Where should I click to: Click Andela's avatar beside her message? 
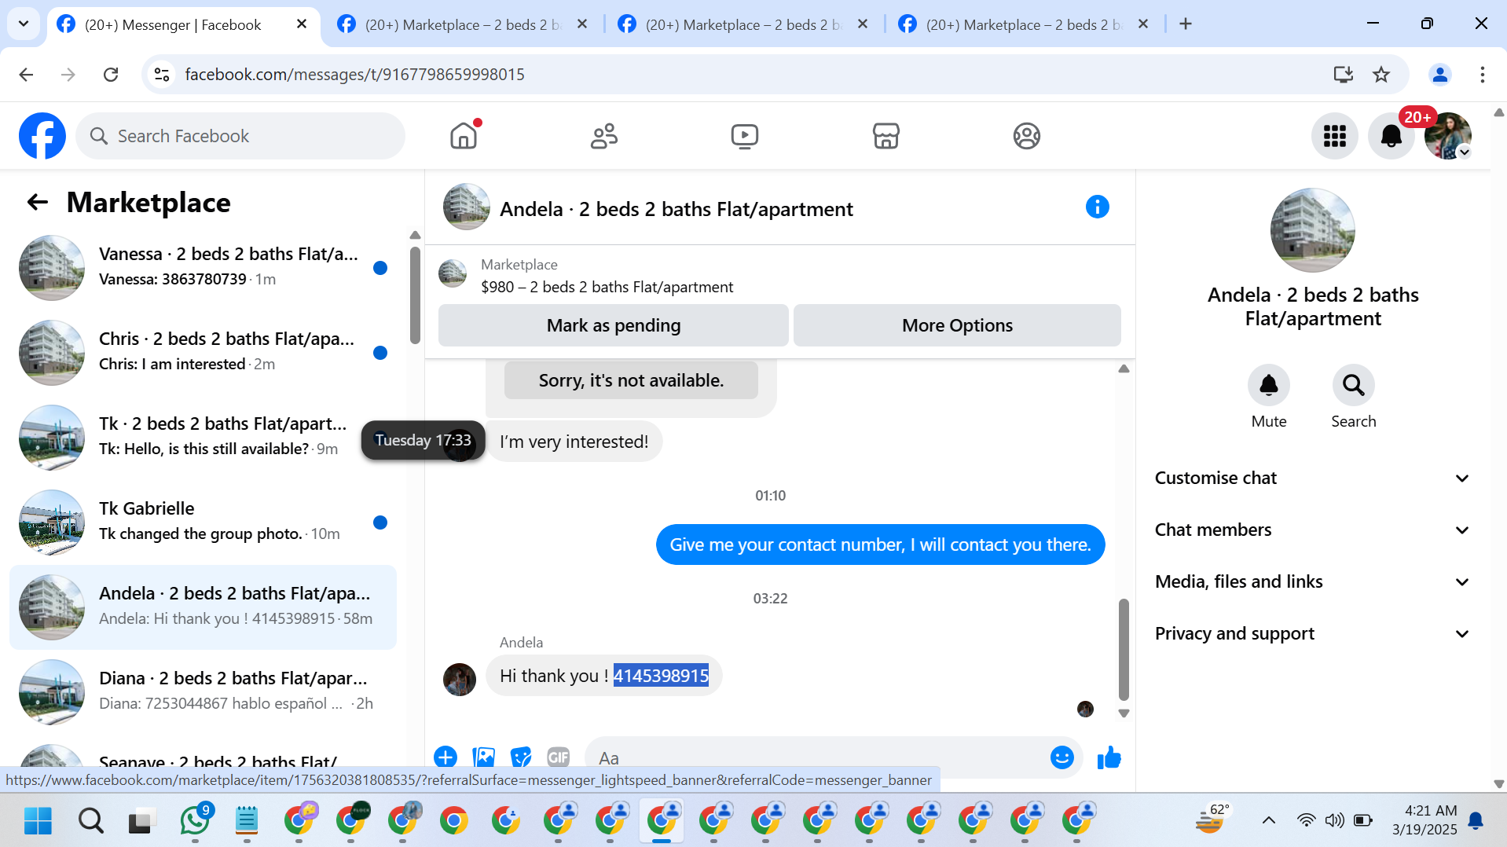coord(460,679)
